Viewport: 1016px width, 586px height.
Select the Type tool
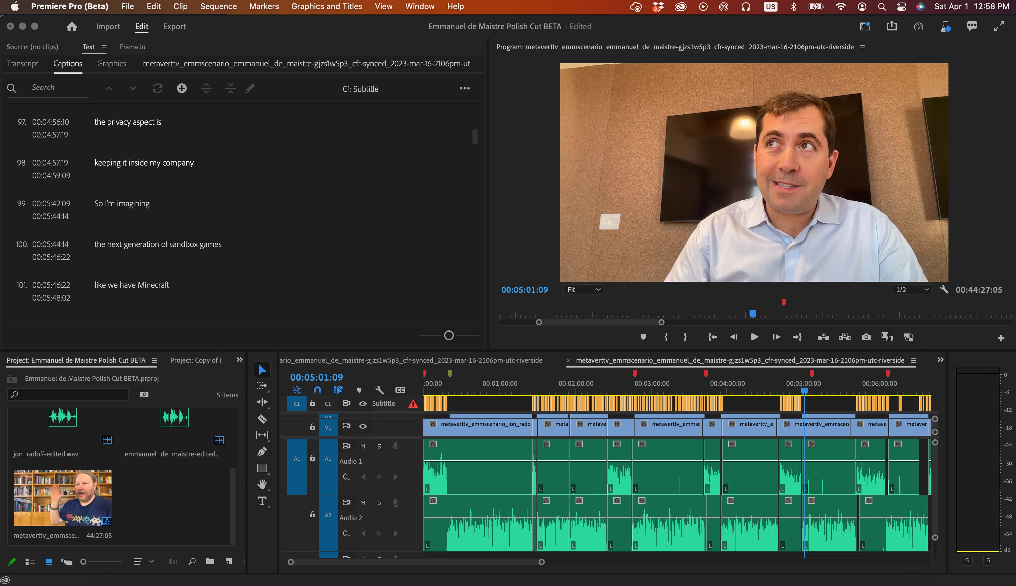(x=262, y=501)
